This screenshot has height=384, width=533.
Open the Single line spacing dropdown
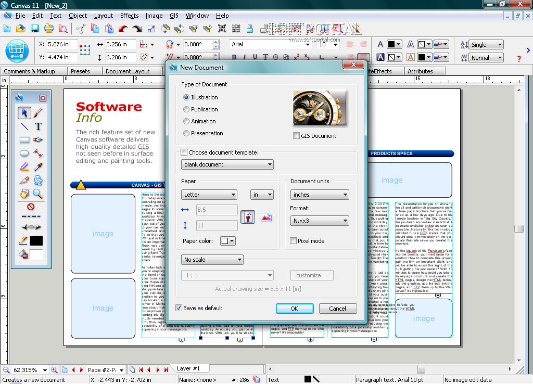point(486,45)
